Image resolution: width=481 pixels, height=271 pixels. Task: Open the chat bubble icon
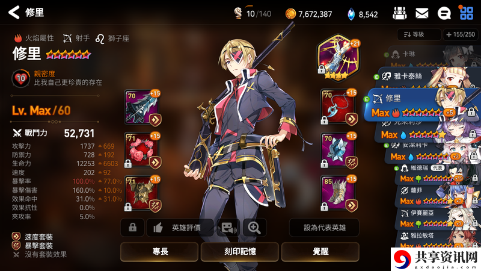pyautogui.click(x=444, y=13)
